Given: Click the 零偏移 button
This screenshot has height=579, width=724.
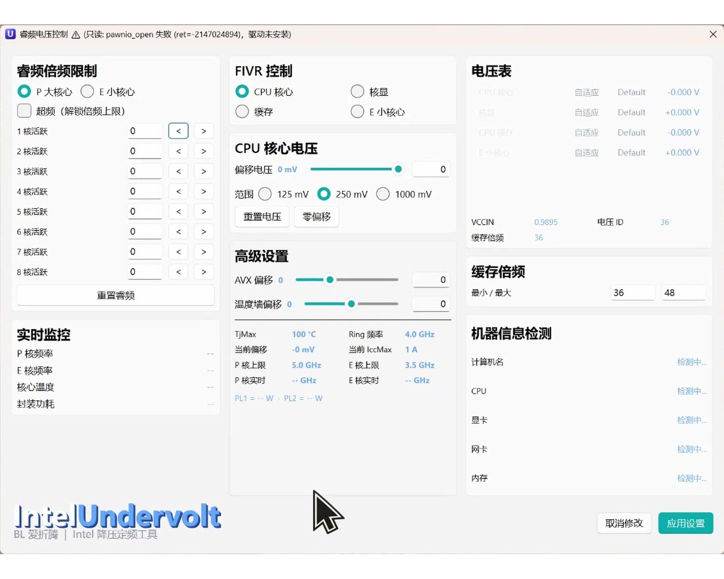Looking at the screenshot, I should point(317,217).
